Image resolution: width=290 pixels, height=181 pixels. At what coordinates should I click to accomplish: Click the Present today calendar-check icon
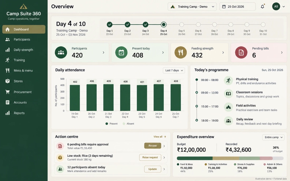coord(121,53)
